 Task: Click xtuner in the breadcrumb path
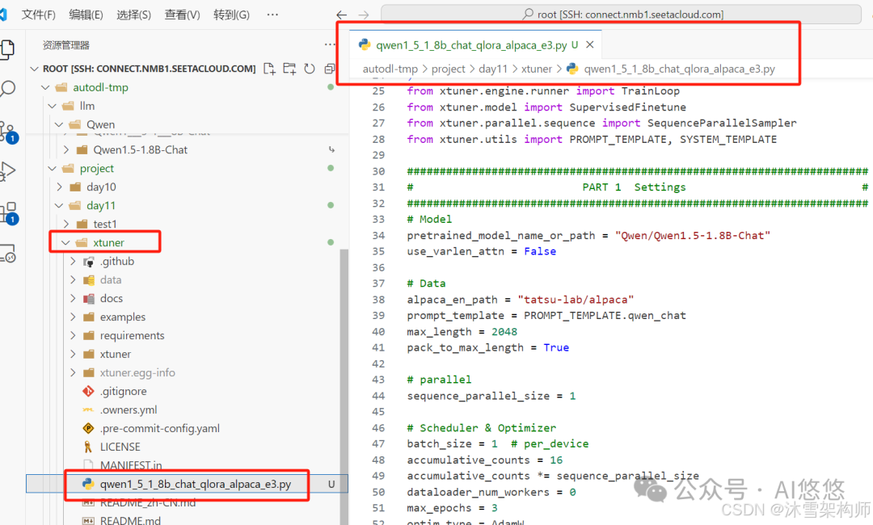click(x=536, y=69)
